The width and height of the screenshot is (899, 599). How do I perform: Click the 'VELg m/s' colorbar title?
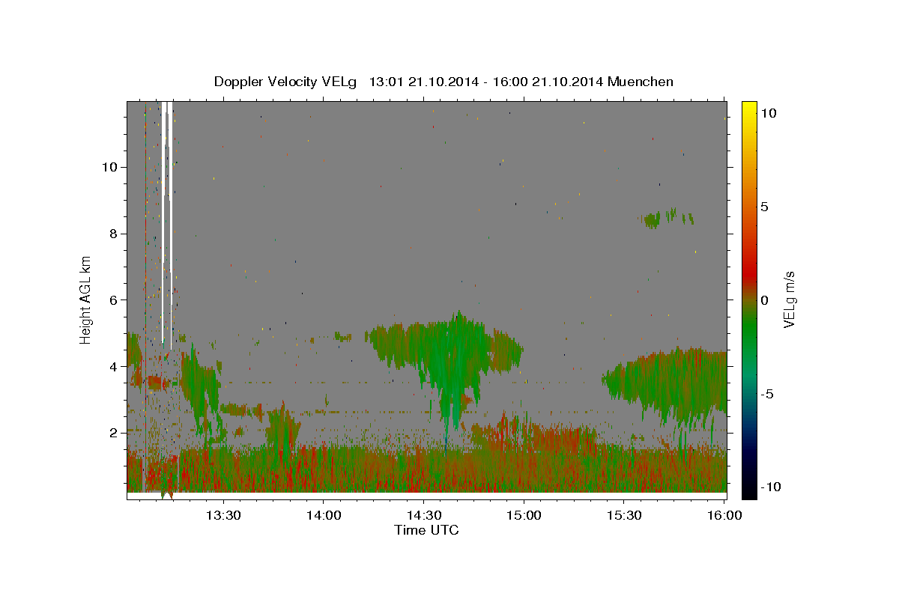(789, 299)
